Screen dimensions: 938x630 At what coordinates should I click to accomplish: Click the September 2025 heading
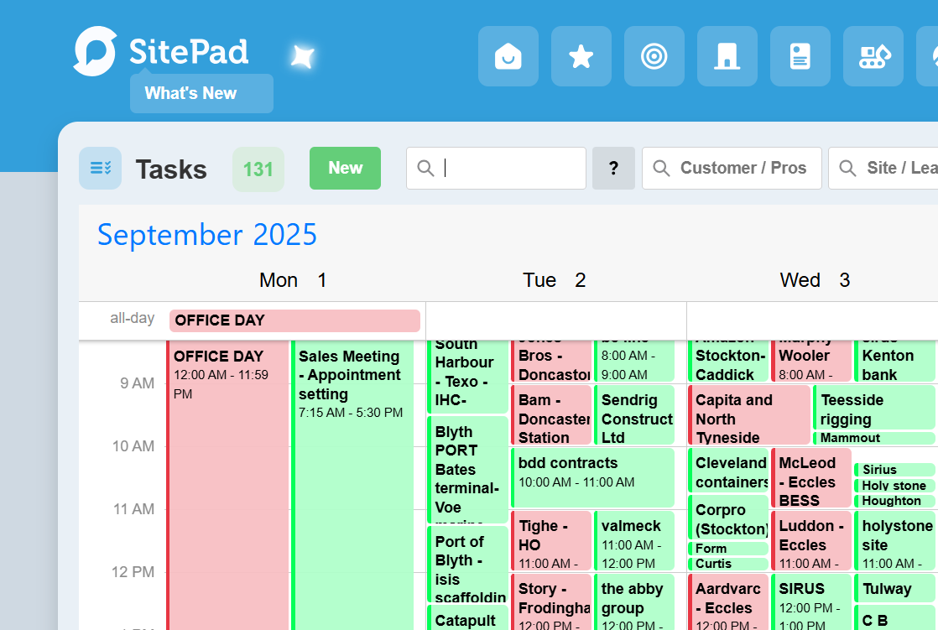[x=207, y=235]
